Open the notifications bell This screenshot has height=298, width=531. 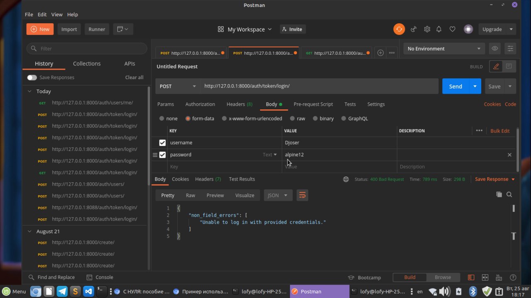[x=439, y=29]
